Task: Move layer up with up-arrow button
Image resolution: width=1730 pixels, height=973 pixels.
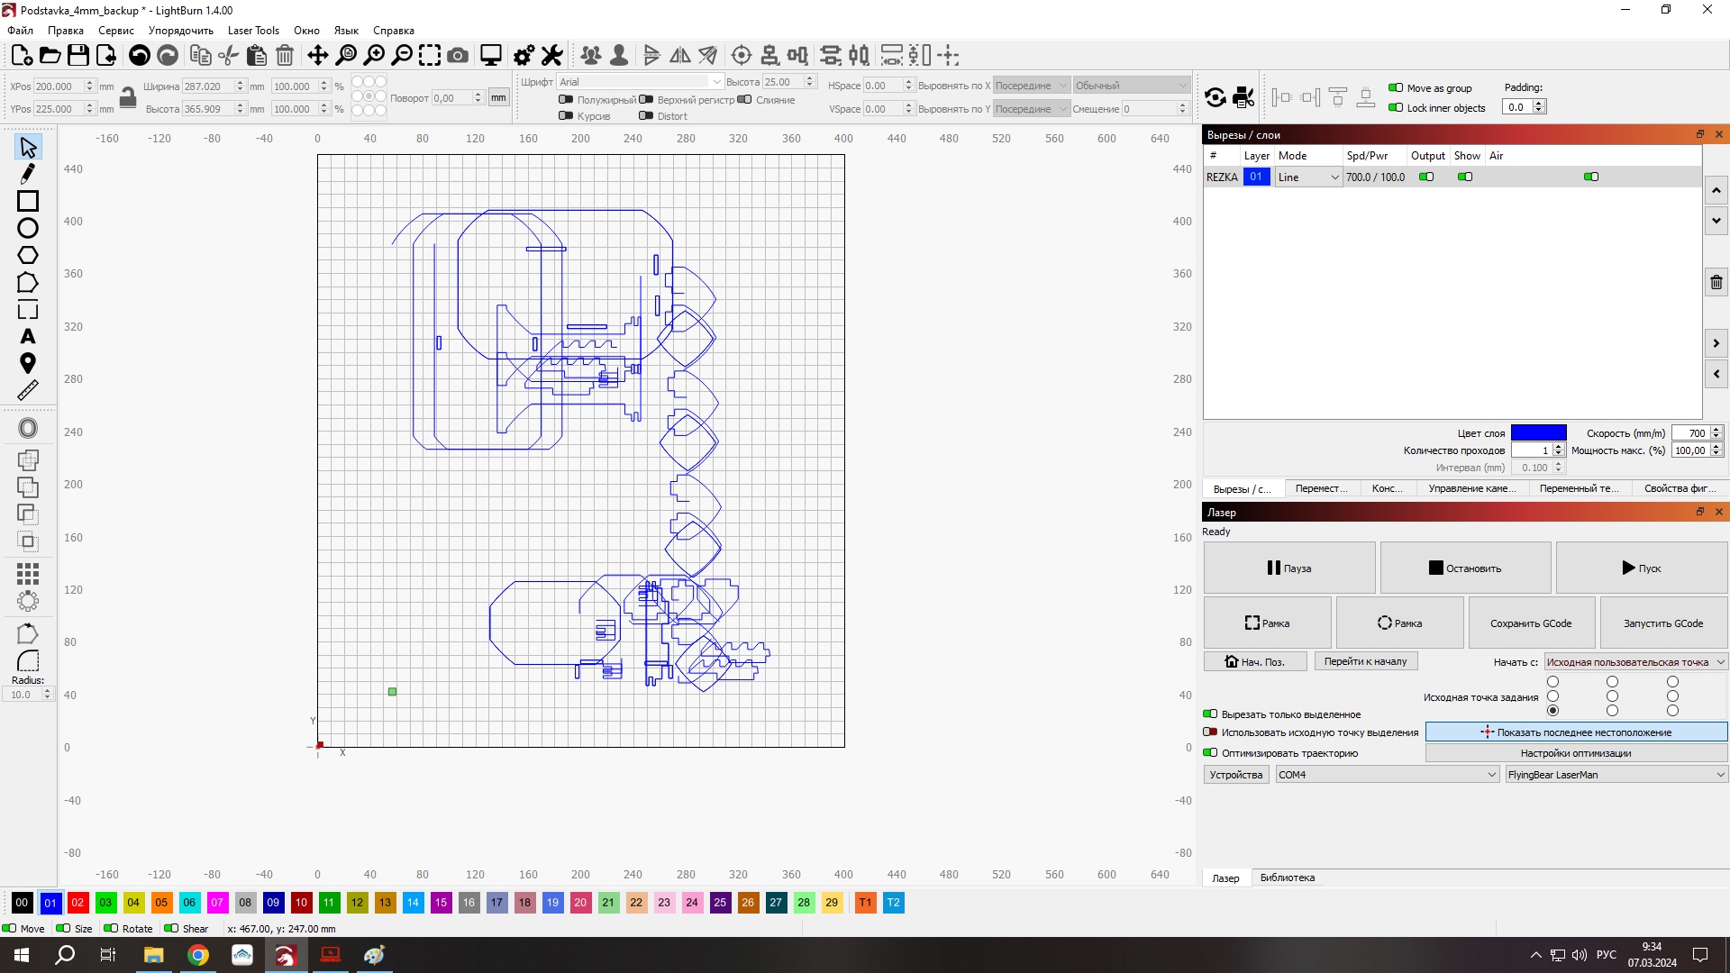Action: pos(1716,190)
